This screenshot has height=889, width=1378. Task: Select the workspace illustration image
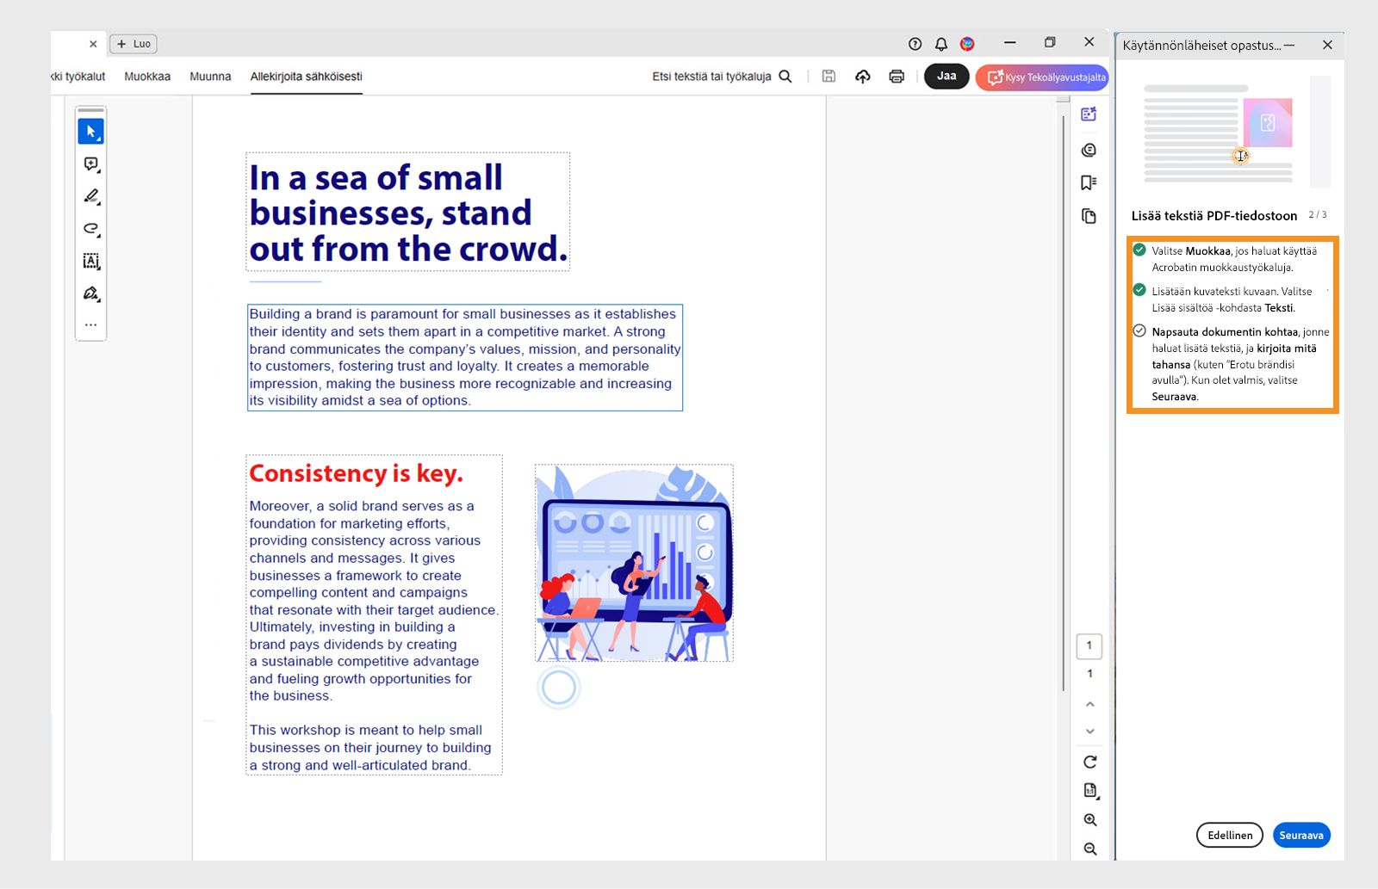[634, 563]
